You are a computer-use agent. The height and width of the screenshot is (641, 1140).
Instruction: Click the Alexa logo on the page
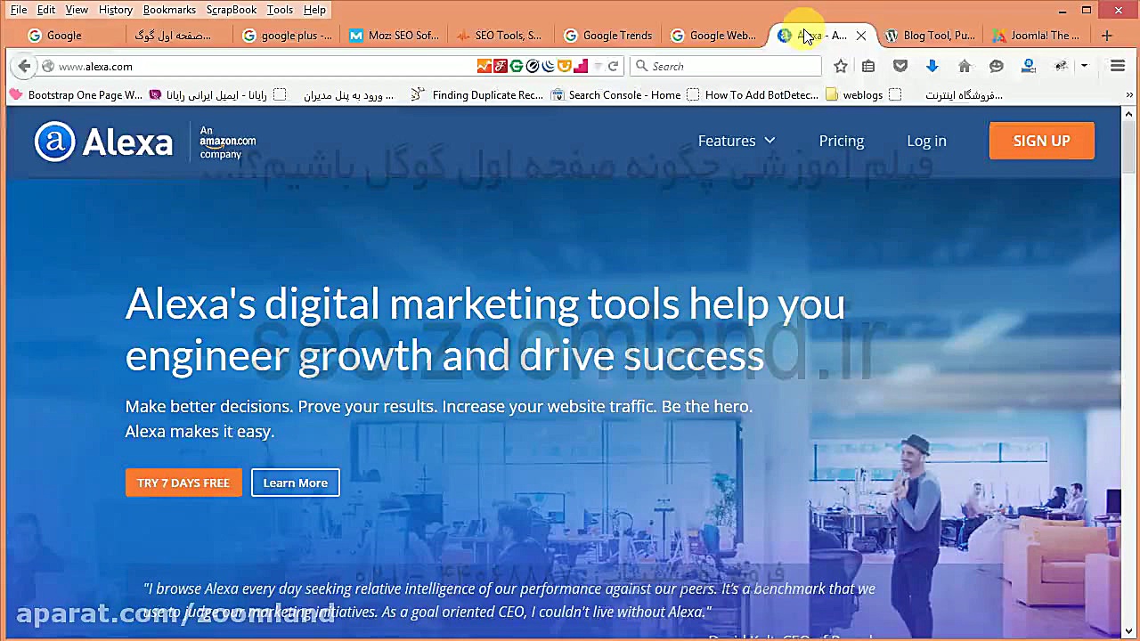(x=103, y=142)
